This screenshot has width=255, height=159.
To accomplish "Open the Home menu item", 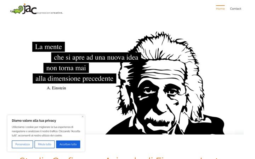I will tap(220, 9).
